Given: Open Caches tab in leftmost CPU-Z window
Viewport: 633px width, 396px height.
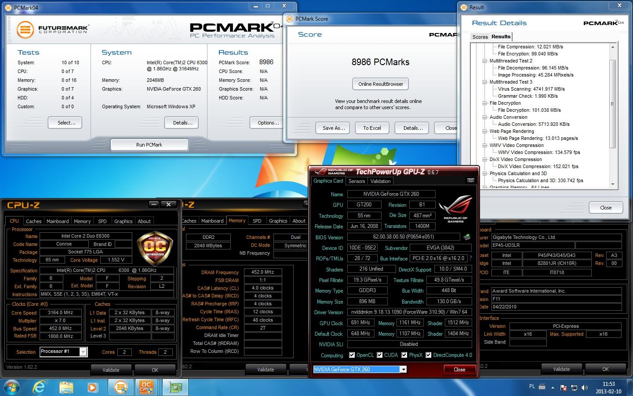Looking at the screenshot, I should [33, 221].
